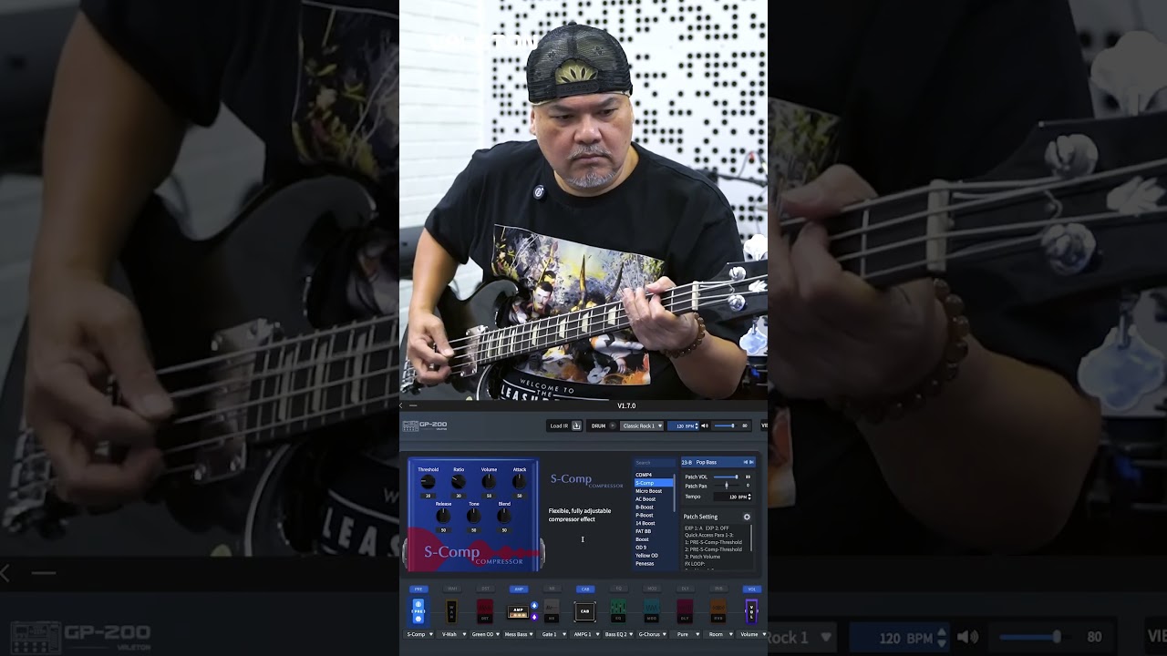1167x656 pixels.
Task: Toggle the DST module on
Action: [x=485, y=589]
